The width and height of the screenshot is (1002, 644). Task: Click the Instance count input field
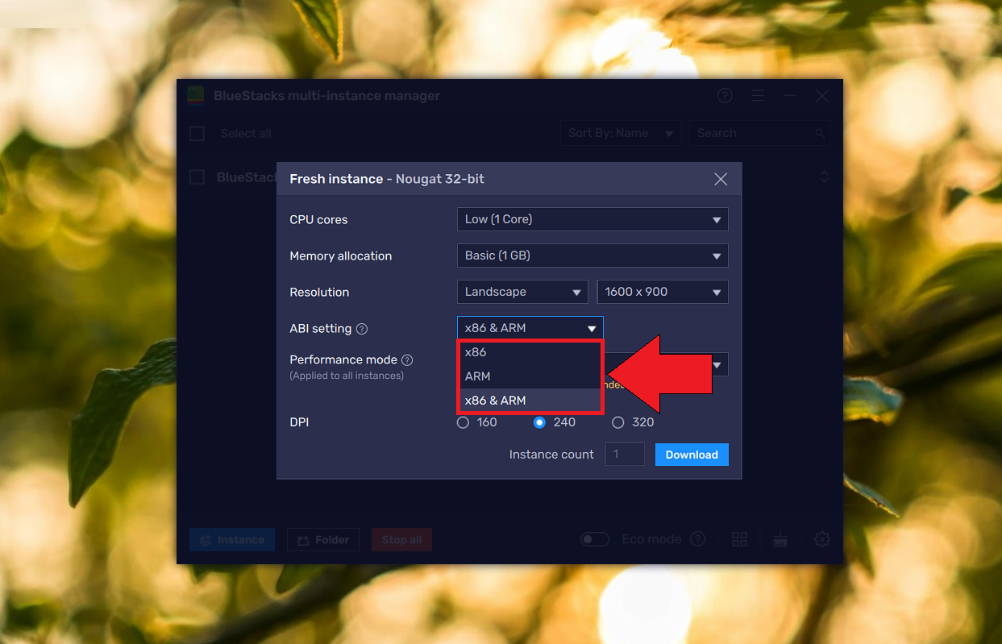624,454
